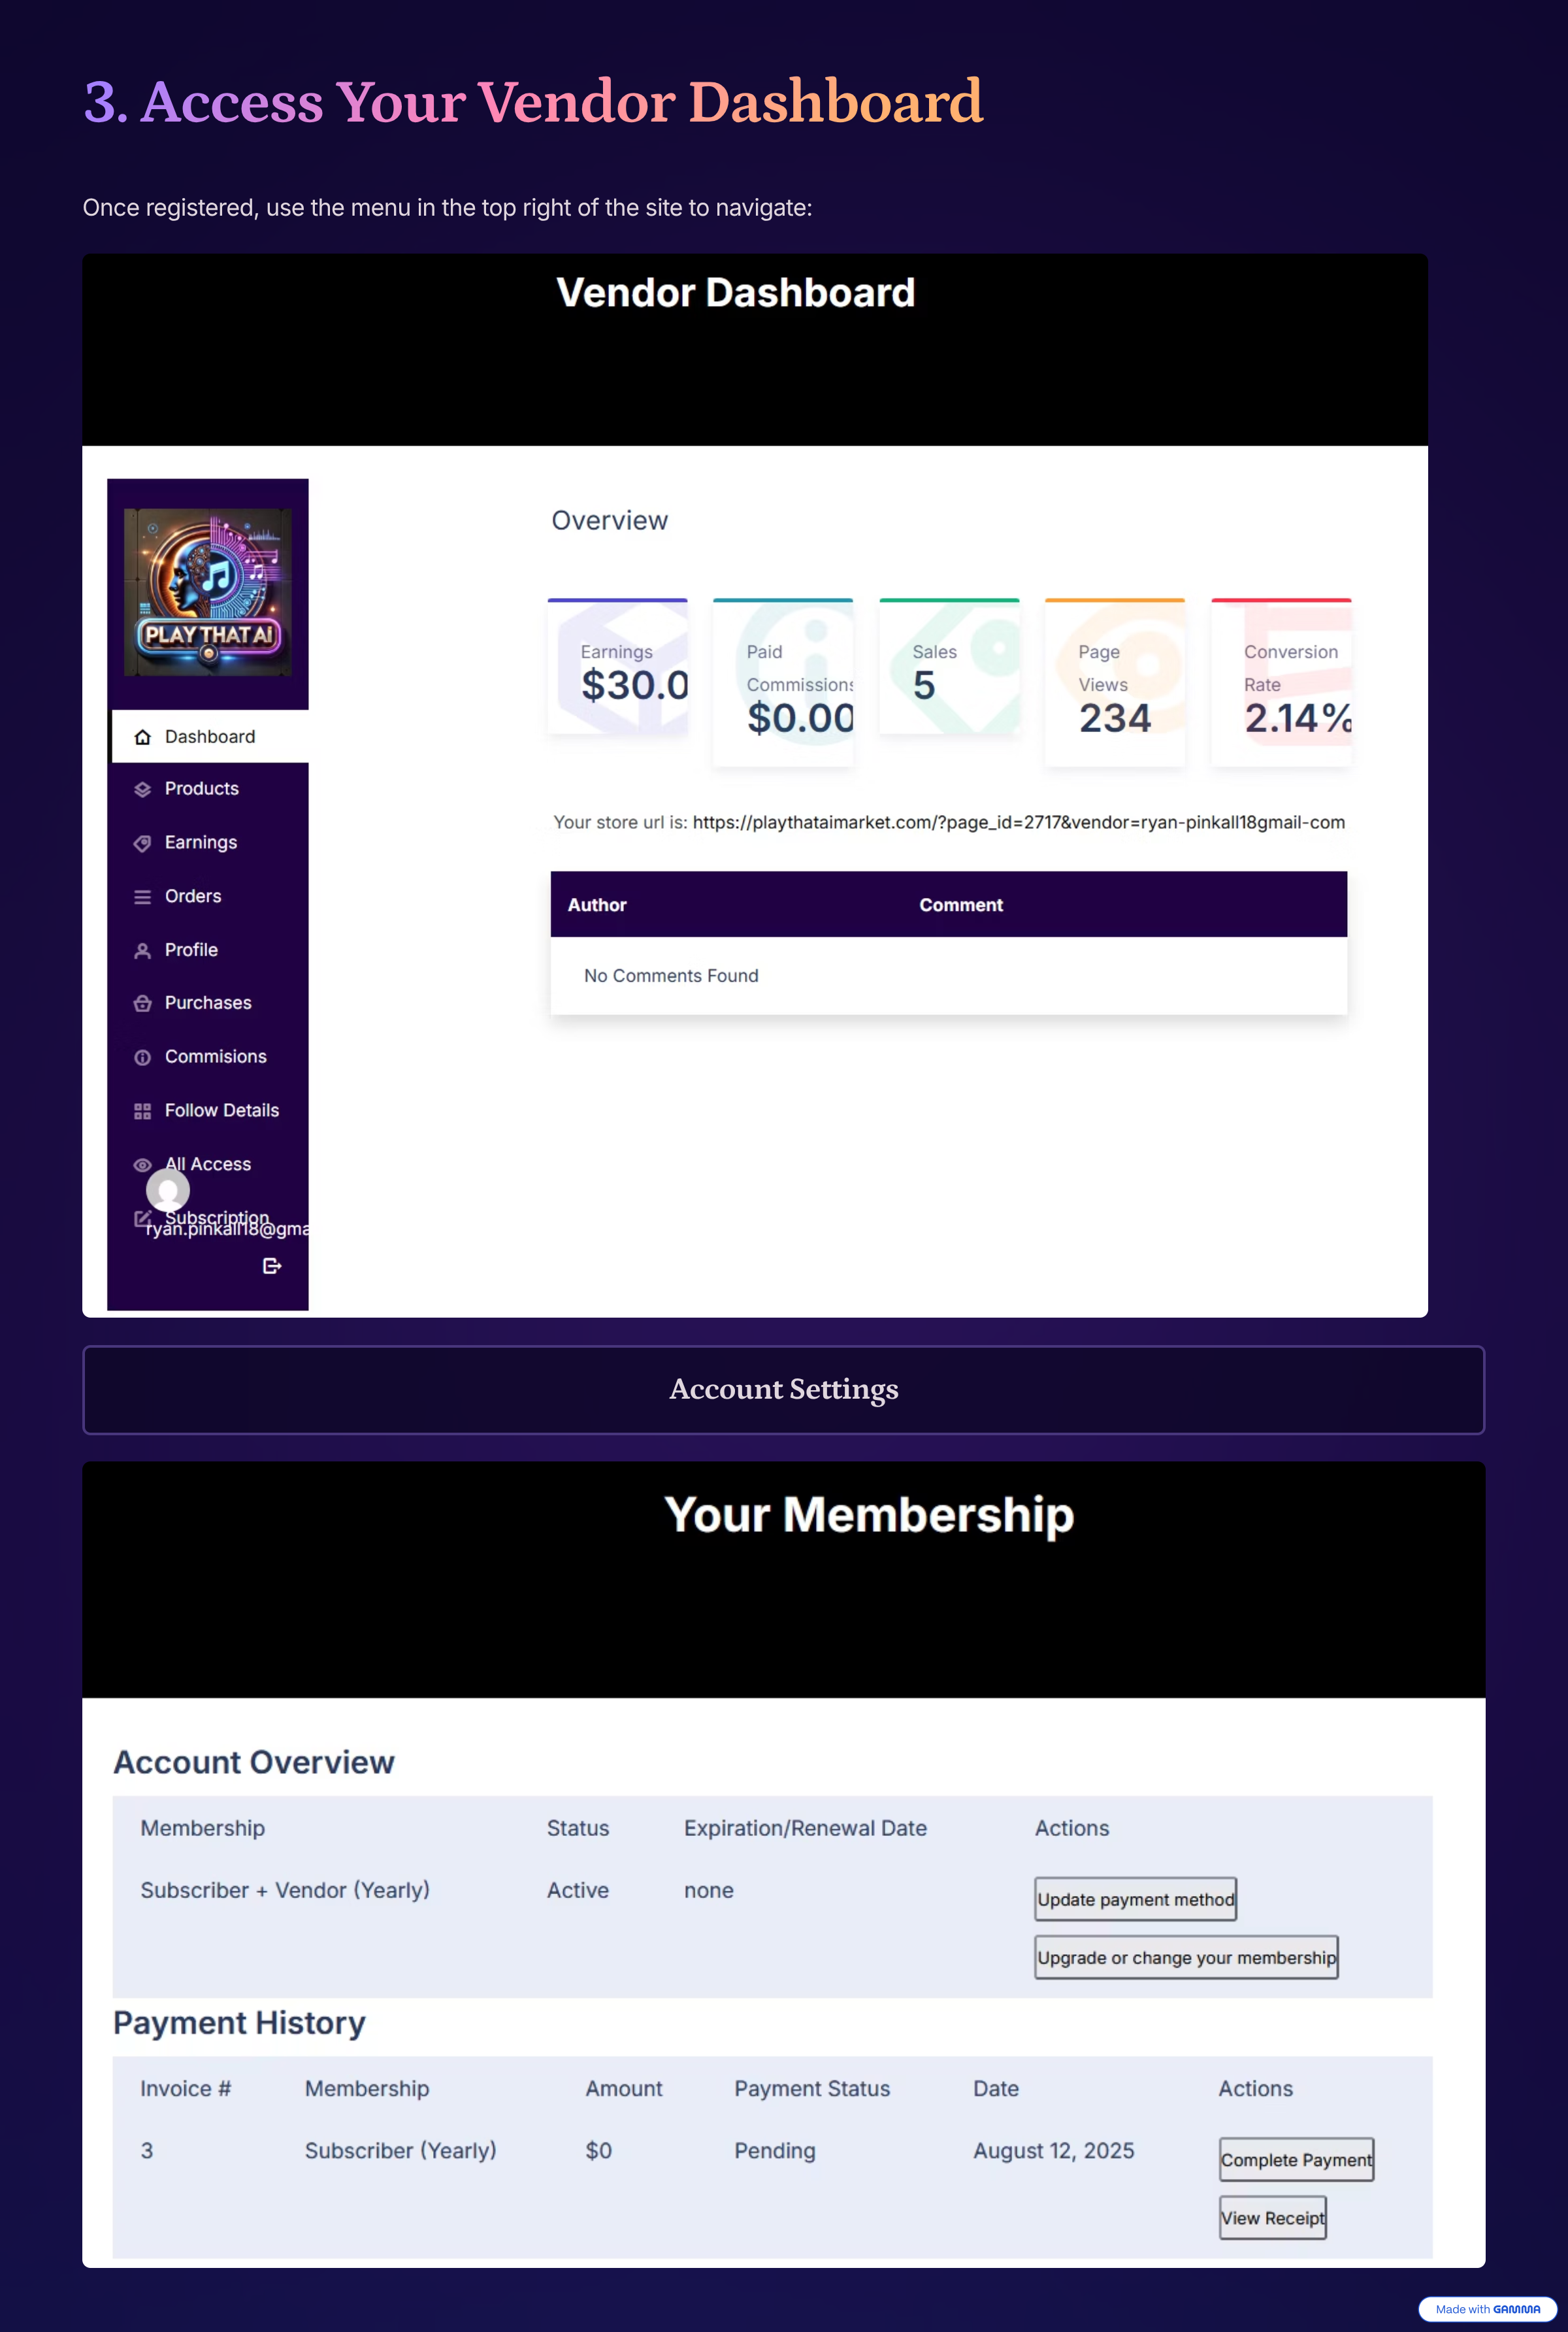The image size is (1568, 2332).
Task: Click the Play That AI logo thumbnail
Action: click(208, 593)
